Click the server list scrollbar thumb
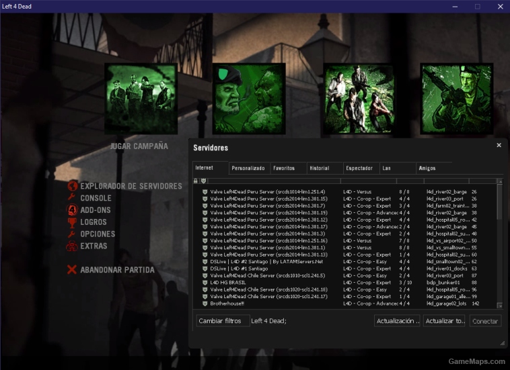 pos(500,201)
